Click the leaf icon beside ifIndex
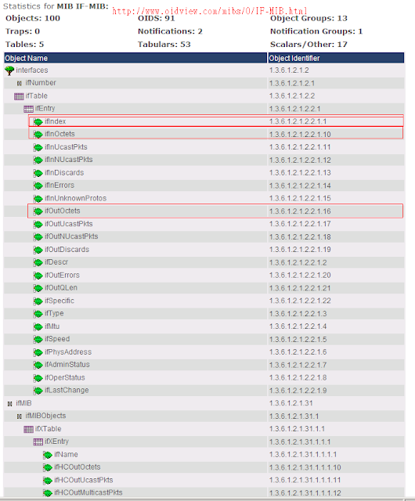Image resolution: width=415 pixels, height=501 pixels. (38, 122)
